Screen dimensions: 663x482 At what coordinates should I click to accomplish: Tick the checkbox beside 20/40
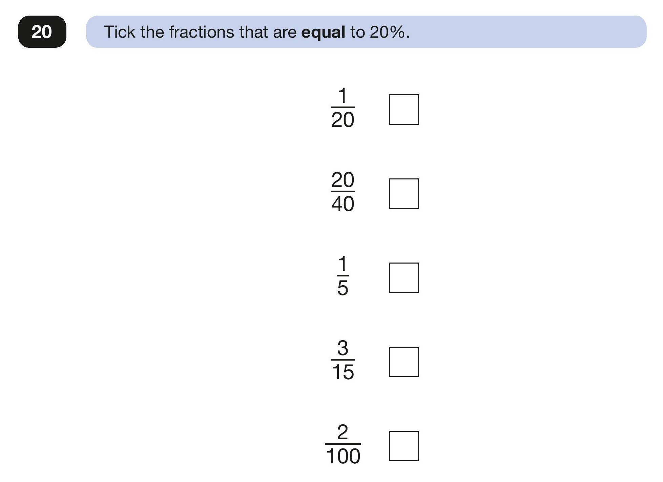[x=404, y=194]
